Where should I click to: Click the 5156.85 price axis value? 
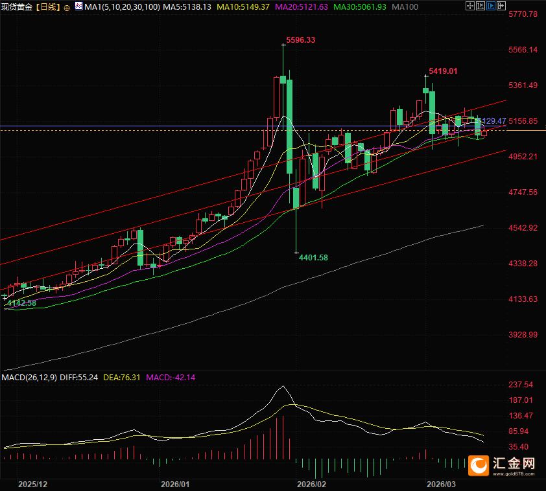pos(523,121)
